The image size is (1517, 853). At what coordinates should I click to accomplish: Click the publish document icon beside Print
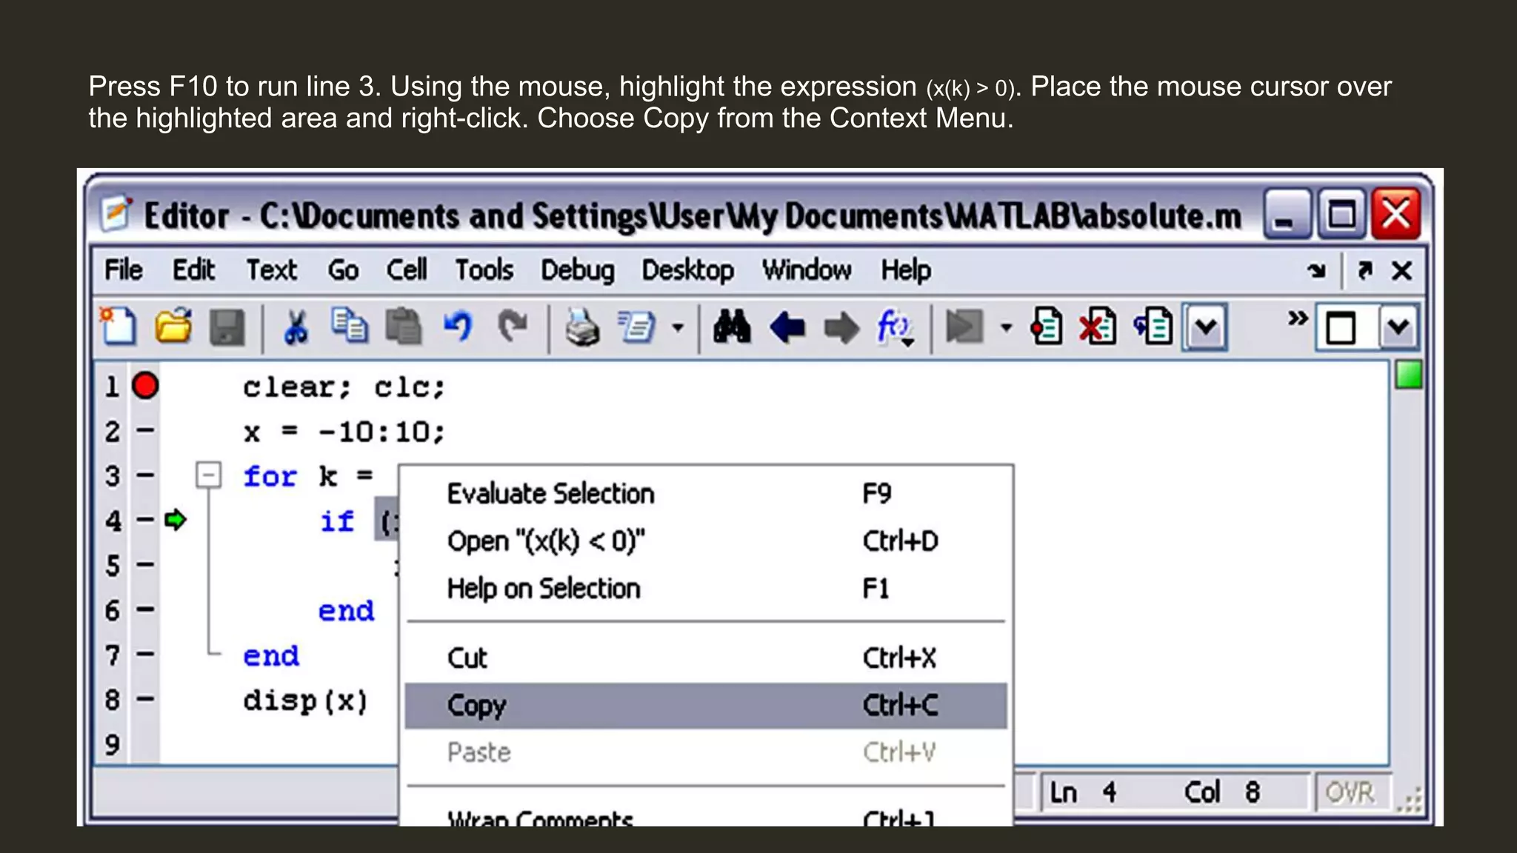pyautogui.click(x=636, y=327)
